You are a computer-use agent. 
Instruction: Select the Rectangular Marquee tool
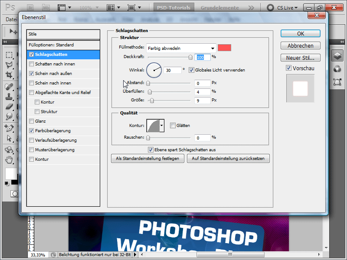(9, 55)
